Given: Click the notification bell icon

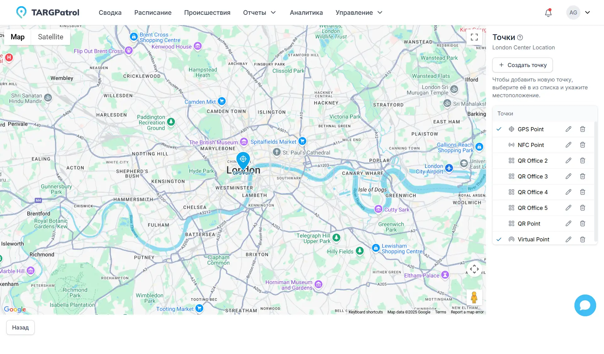Looking at the screenshot, I should 548,13.
